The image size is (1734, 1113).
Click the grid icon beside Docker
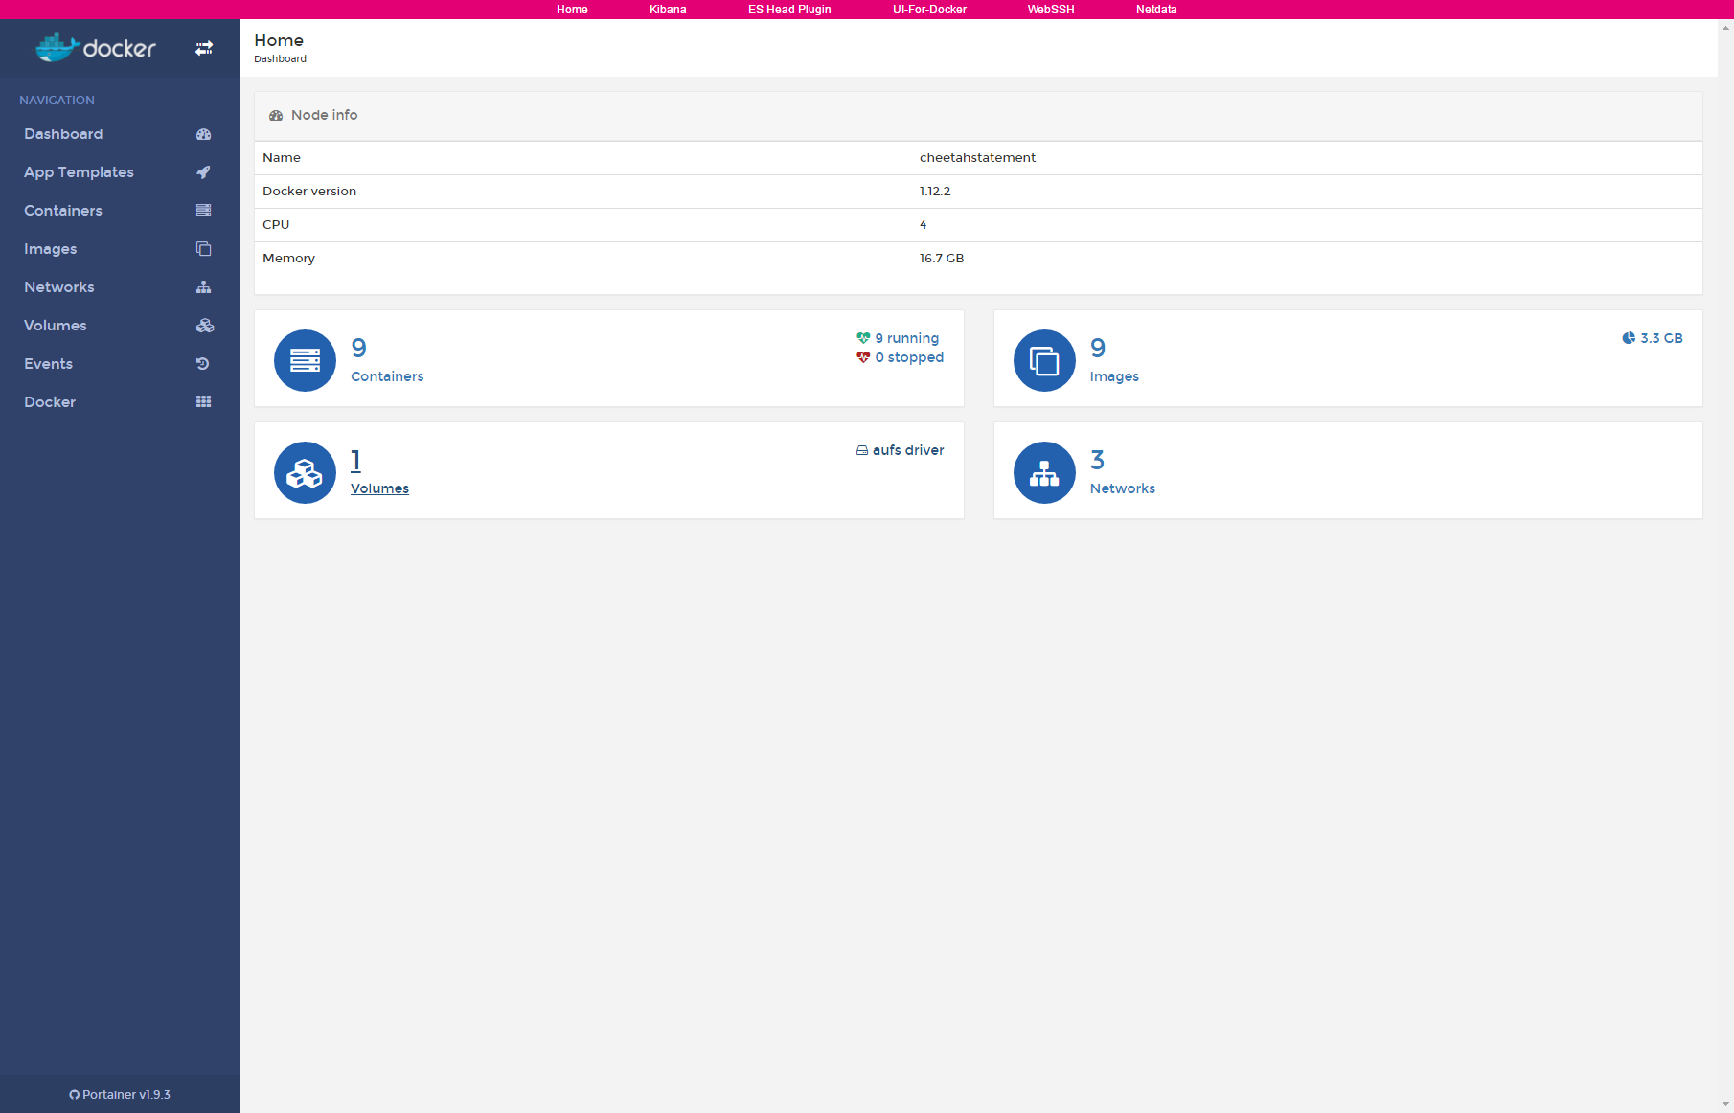(x=203, y=402)
